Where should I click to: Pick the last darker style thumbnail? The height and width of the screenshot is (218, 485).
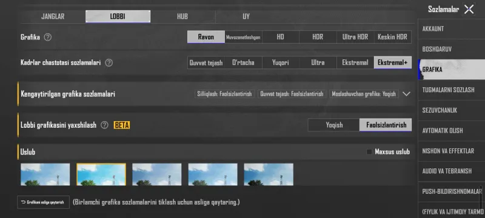pos(269,174)
